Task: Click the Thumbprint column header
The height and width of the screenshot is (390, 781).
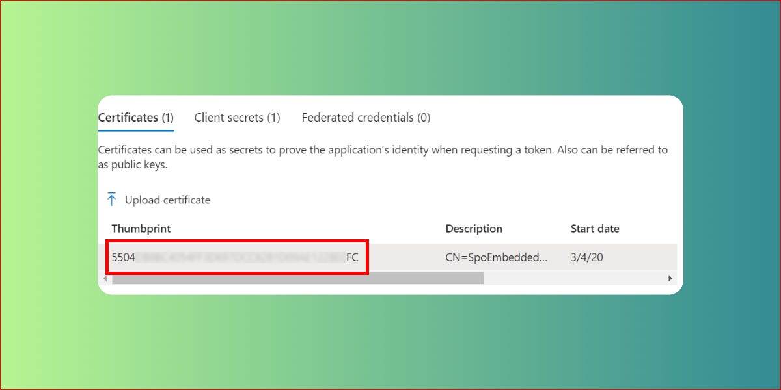Action: [x=141, y=228]
